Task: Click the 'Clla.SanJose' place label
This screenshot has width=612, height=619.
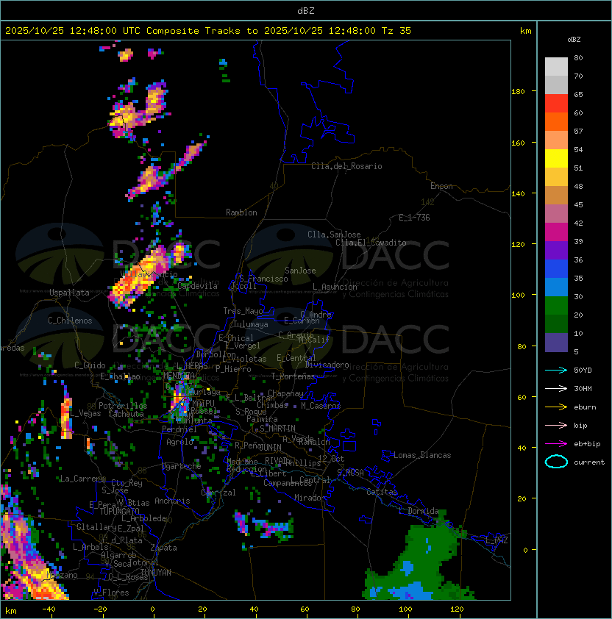Action: (x=334, y=235)
